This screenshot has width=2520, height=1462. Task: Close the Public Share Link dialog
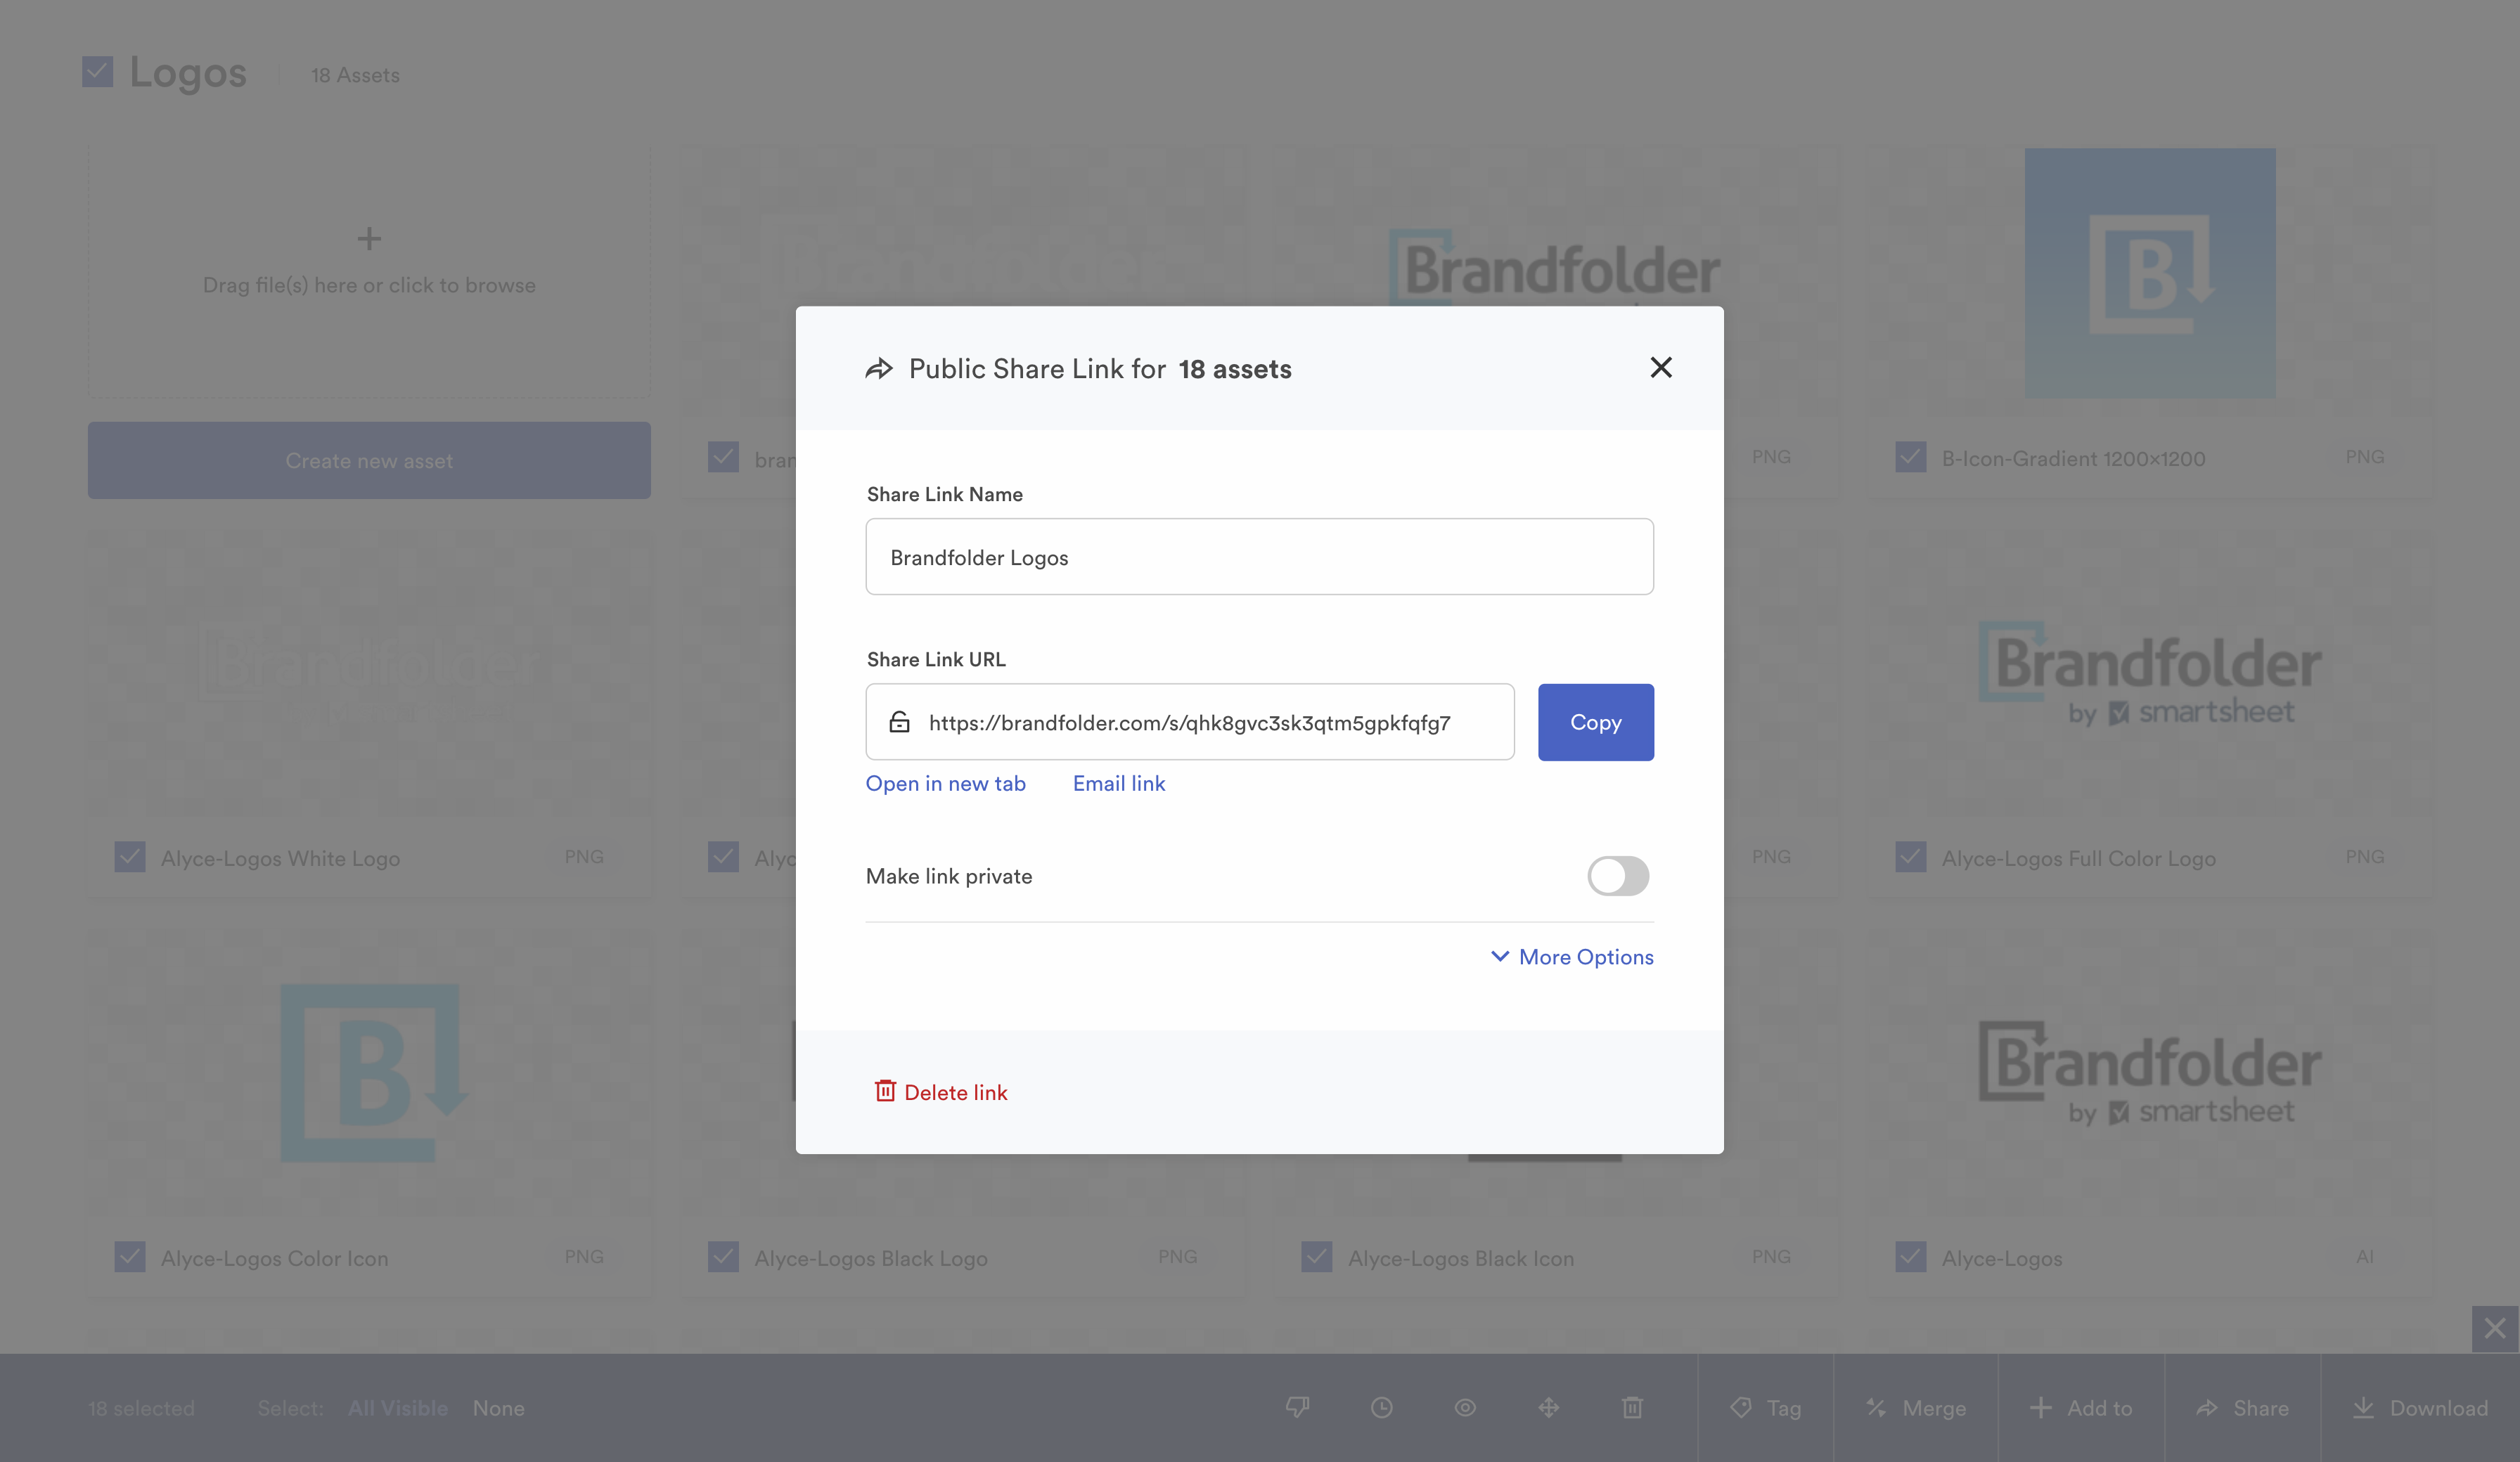pyautogui.click(x=1660, y=368)
